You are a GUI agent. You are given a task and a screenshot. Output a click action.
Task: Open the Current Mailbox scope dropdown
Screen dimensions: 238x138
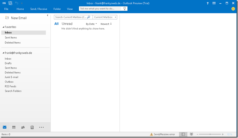pyautogui.click(x=105, y=17)
